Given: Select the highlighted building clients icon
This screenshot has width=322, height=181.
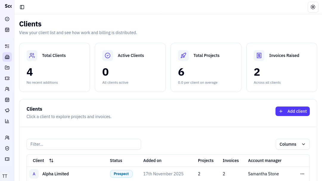Looking at the screenshot, I should (7, 57).
